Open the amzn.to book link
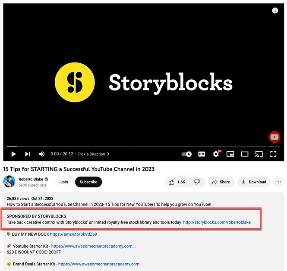 (x=73, y=234)
